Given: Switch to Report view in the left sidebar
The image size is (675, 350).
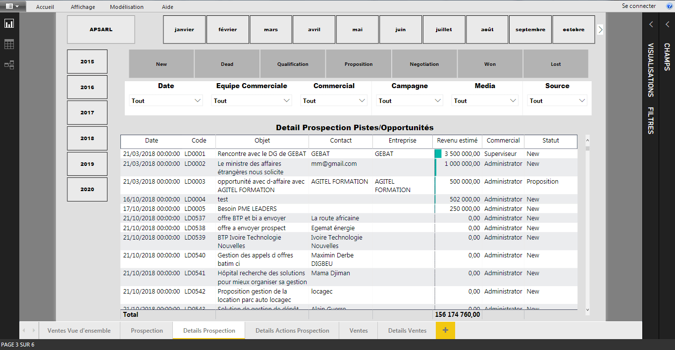Looking at the screenshot, I should tap(9, 23).
